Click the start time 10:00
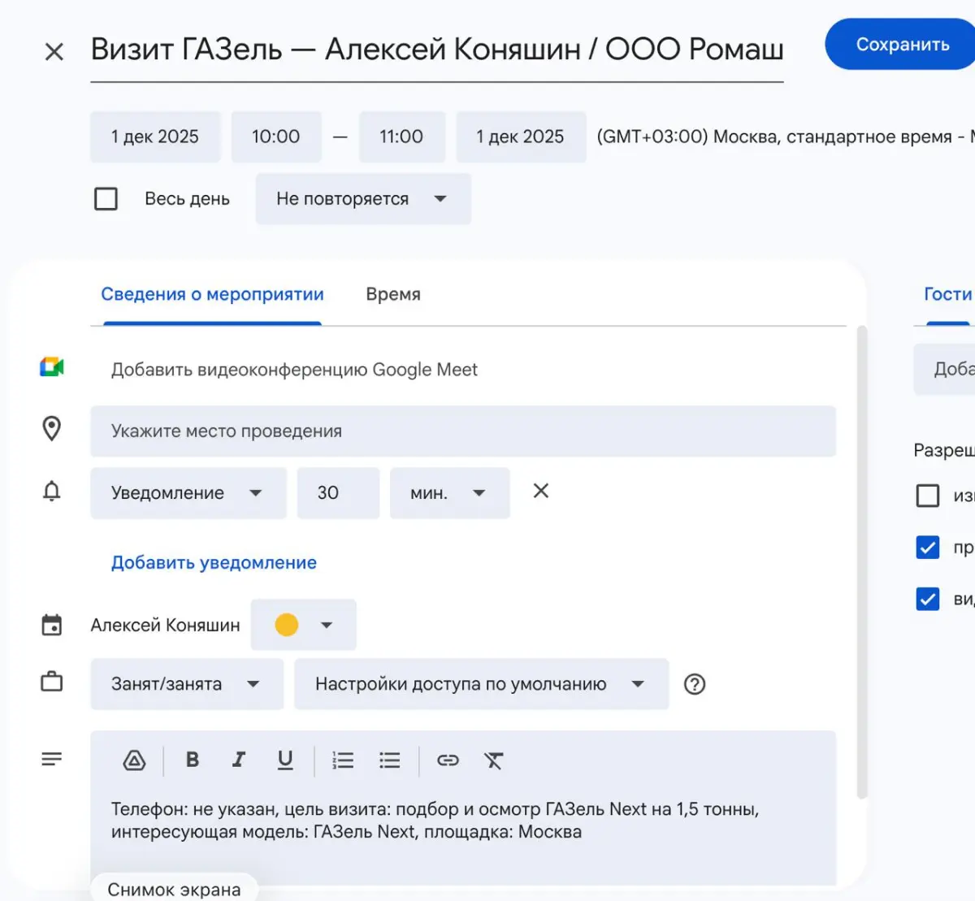 (x=276, y=136)
